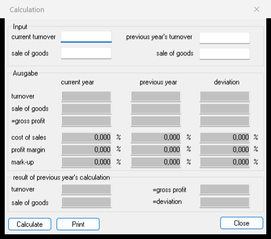This screenshot has height=239, width=271.
Task: Click the Calculate button
Action: click(x=29, y=224)
